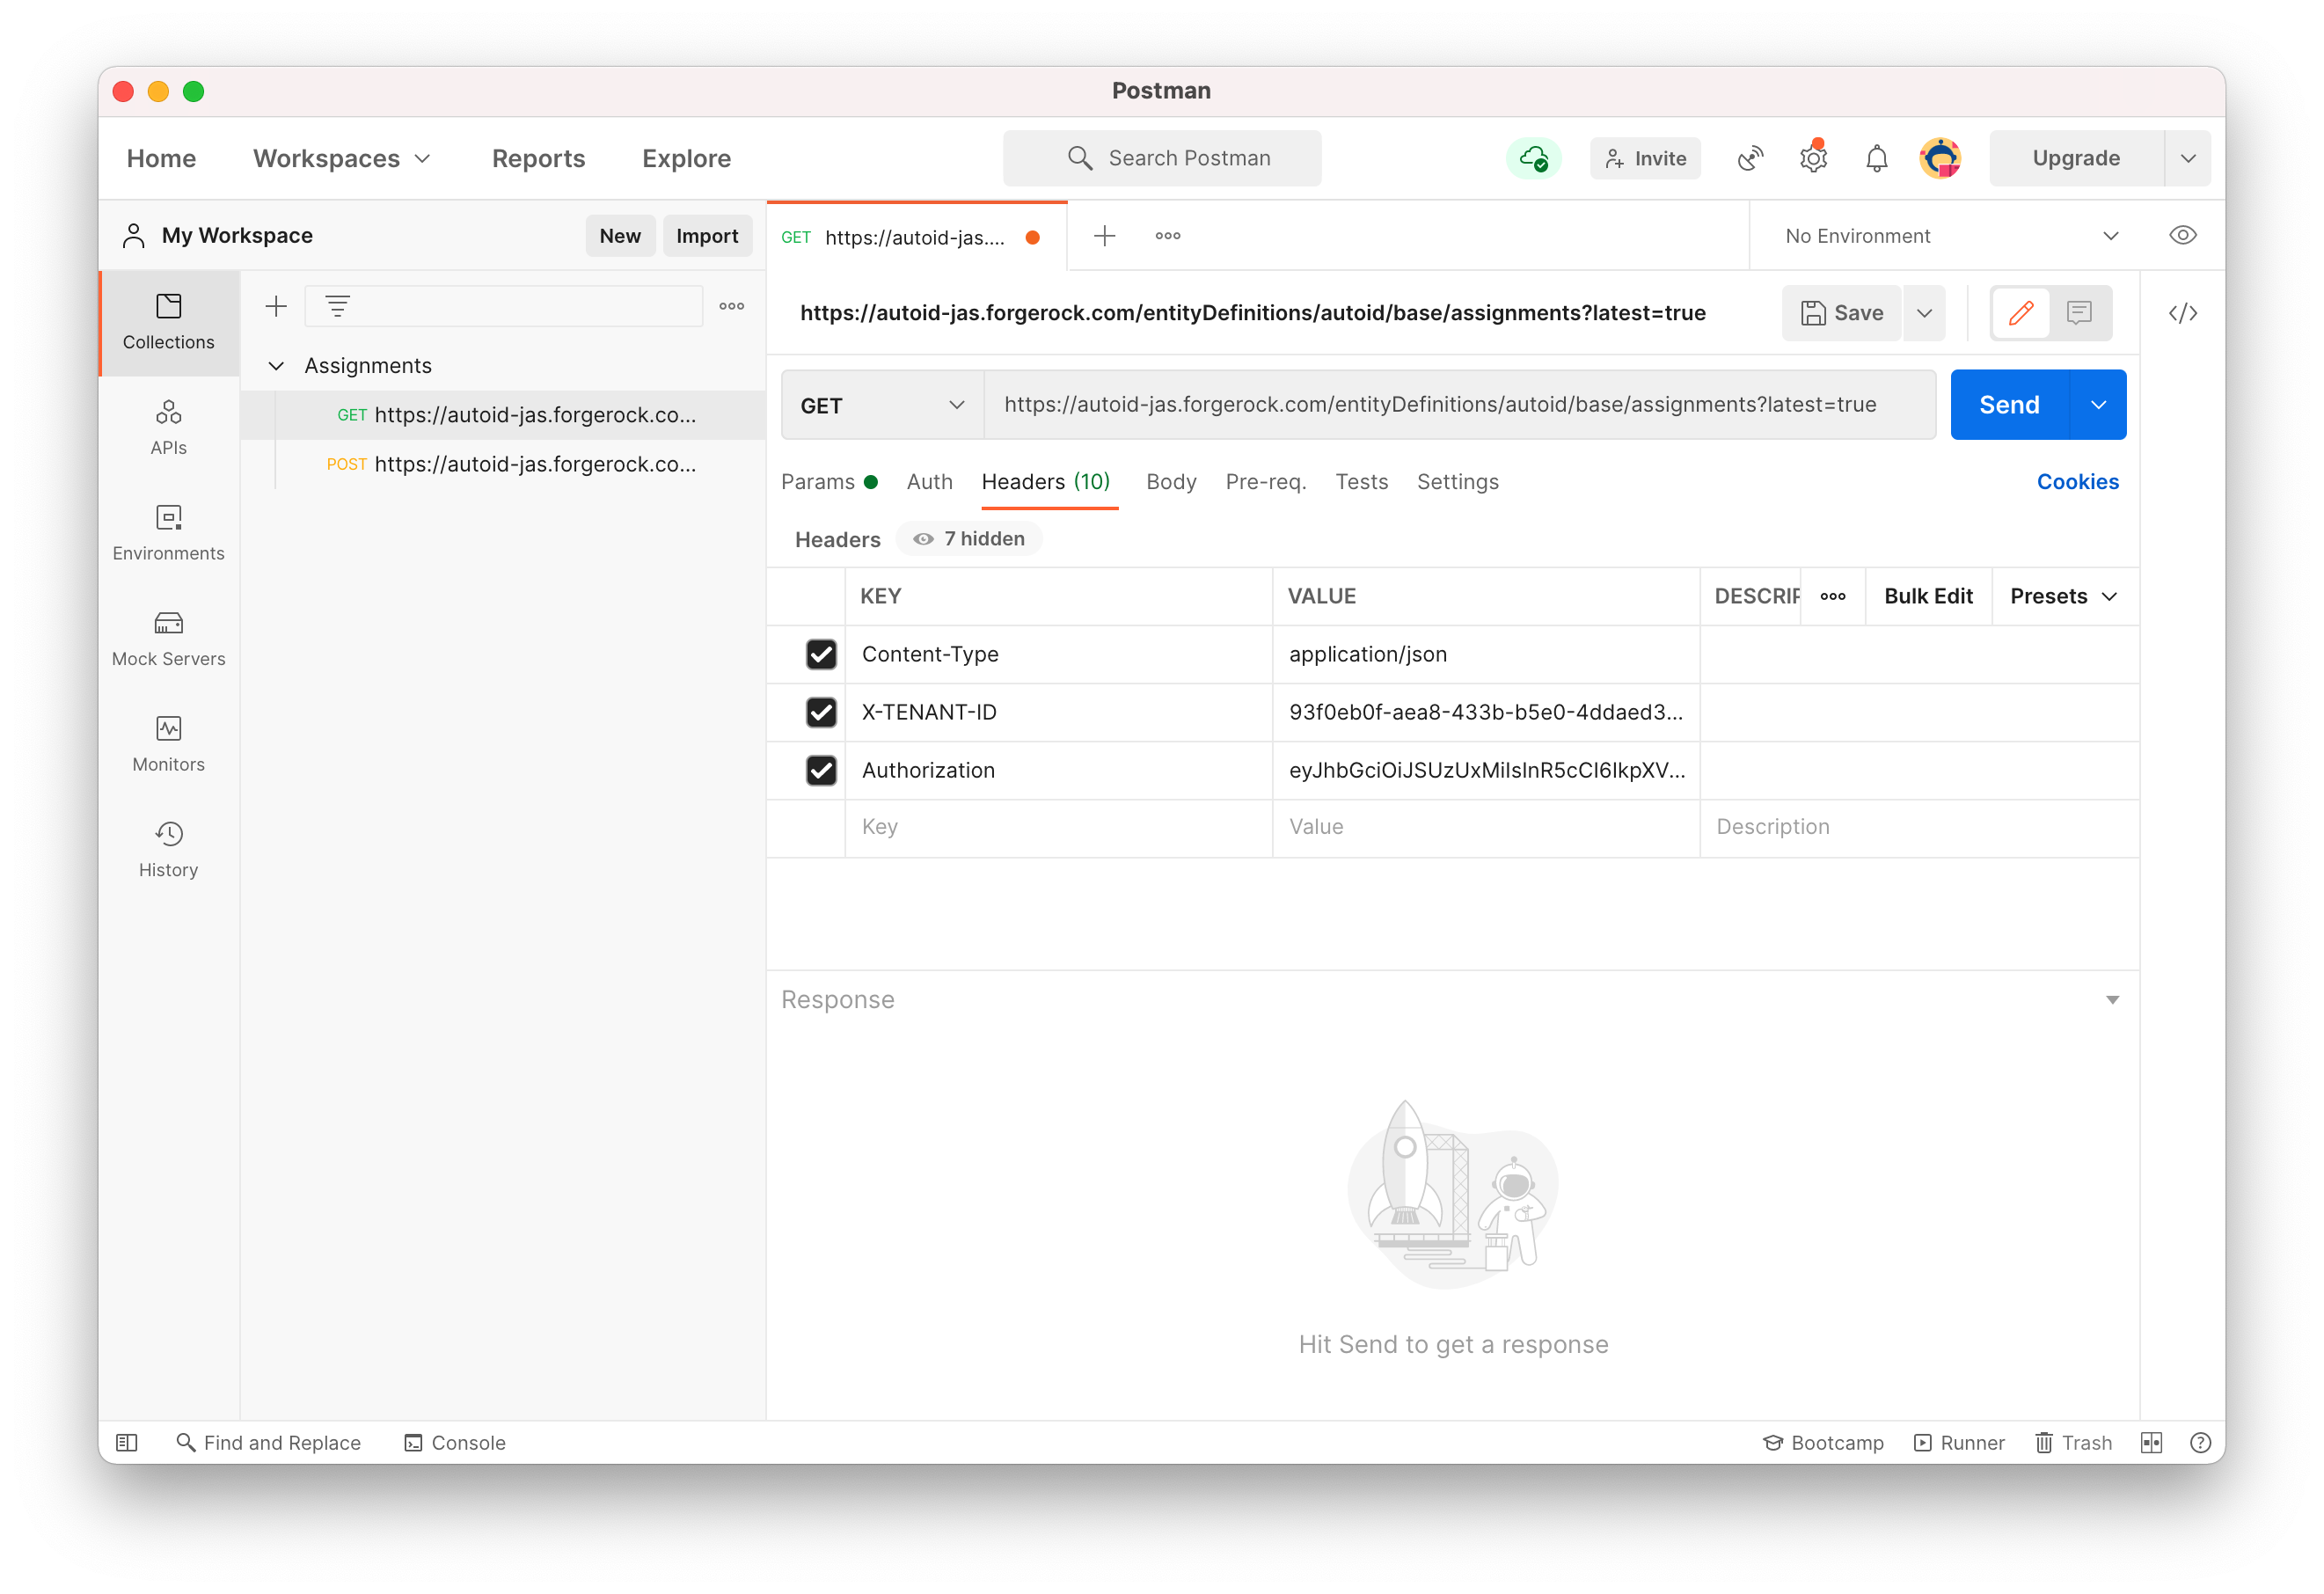The width and height of the screenshot is (2324, 1594).
Task: Click the cloud sync status icon
Action: 1534,158
